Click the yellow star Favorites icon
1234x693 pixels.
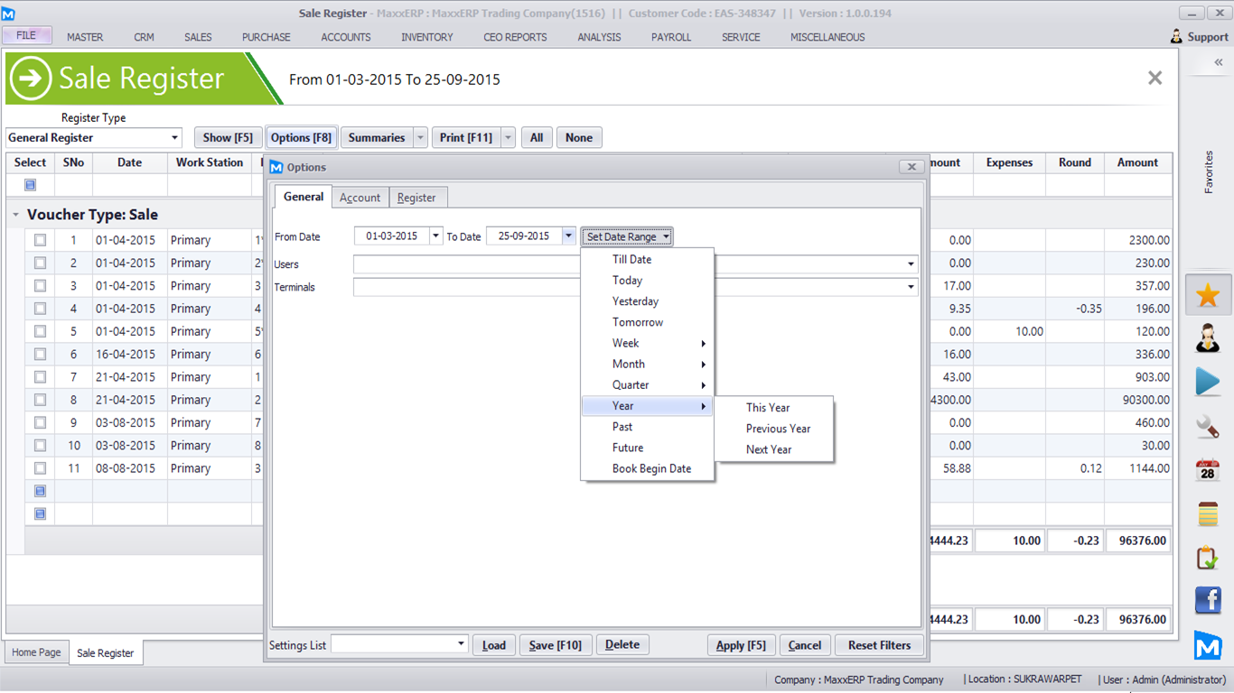coord(1207,295)
